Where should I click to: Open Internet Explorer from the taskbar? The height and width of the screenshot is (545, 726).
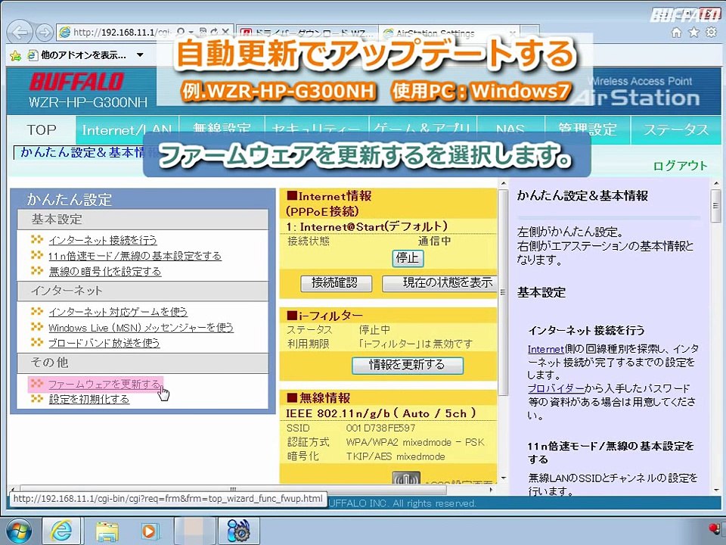click(61, 531)
